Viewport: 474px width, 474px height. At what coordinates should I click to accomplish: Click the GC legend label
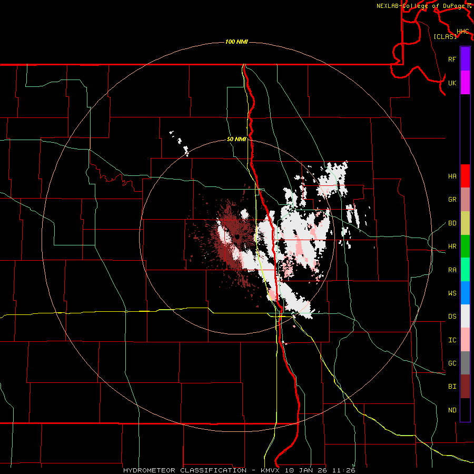pos(452,363)
